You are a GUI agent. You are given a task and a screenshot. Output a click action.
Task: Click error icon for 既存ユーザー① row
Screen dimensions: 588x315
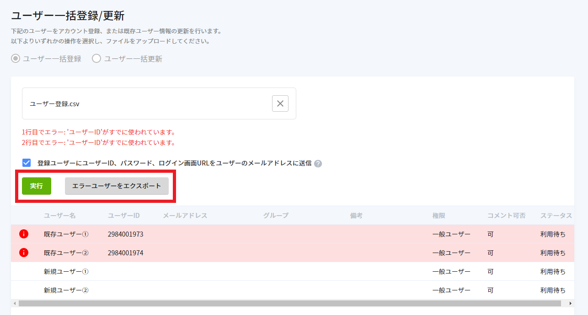click(24, 234)
